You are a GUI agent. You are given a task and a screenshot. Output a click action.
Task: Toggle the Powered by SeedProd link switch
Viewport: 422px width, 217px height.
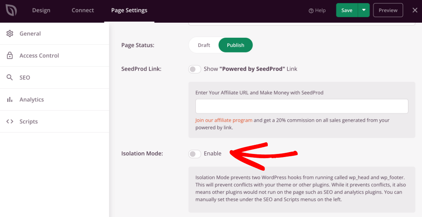pos(195,69)
